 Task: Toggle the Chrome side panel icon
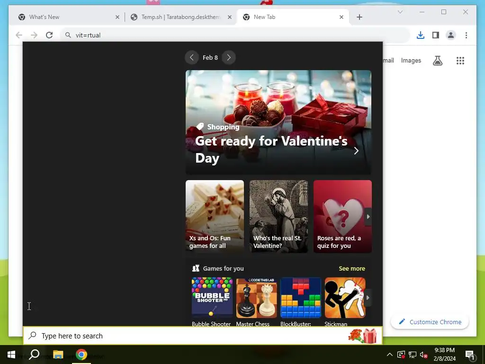pos(436,35)
